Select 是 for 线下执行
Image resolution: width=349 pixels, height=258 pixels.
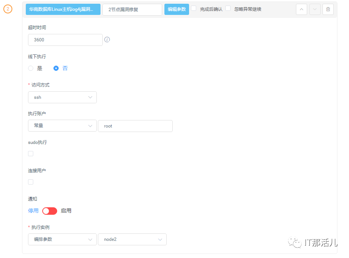coord(31,68)
